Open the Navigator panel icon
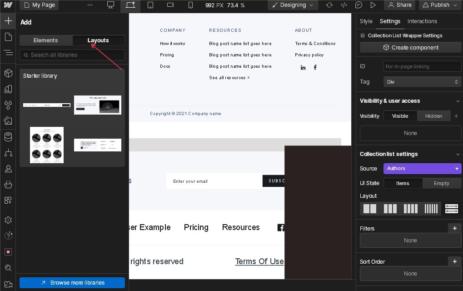 [x=8, y=53]
